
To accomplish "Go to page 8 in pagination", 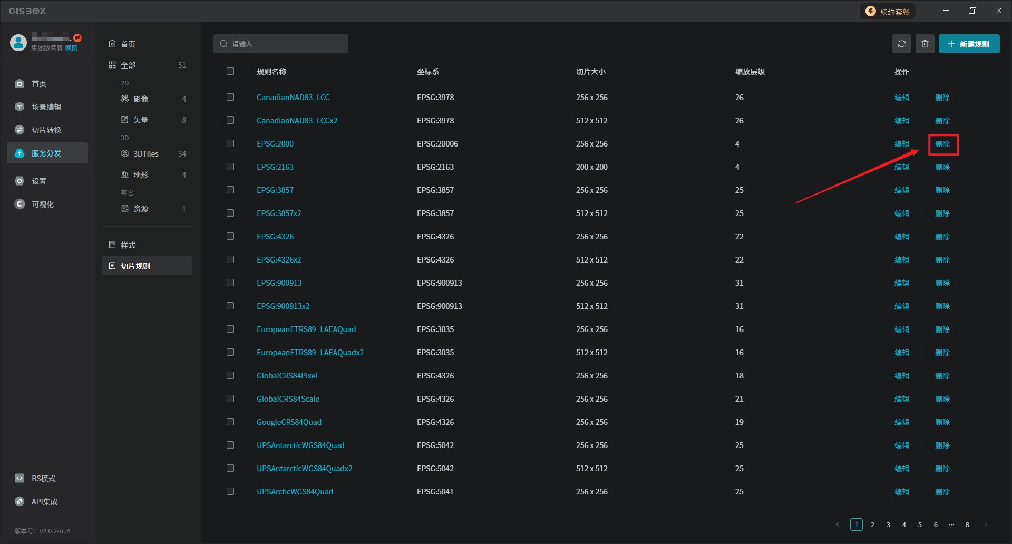I will [x=967, y=524].
